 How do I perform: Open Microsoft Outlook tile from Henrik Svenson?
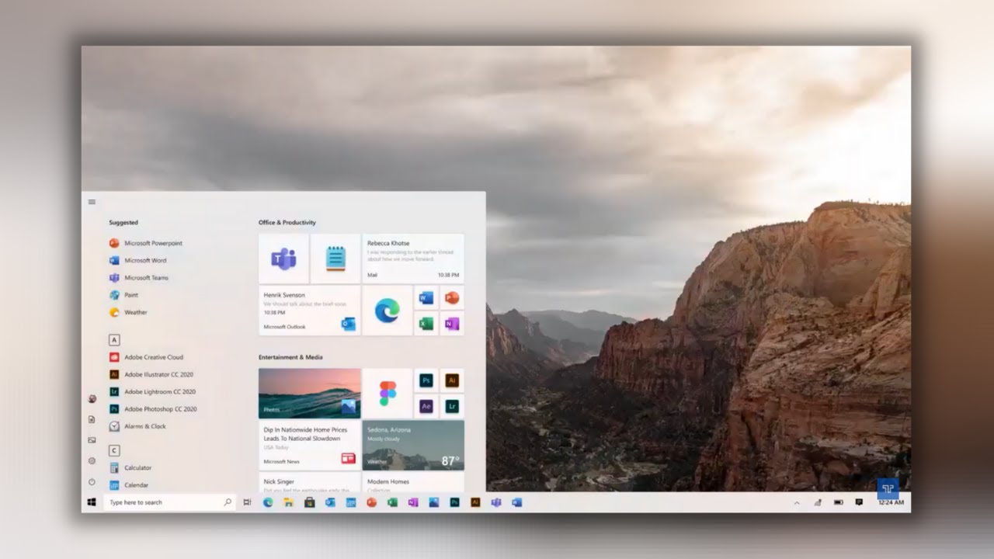[309, 310]
